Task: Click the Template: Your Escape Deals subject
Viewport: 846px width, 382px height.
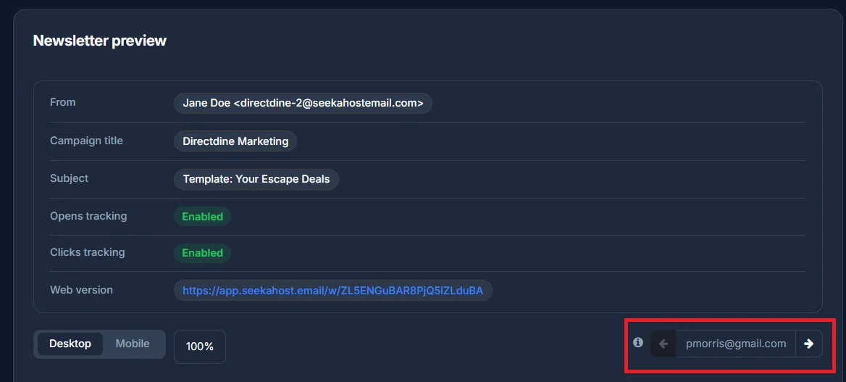Action: [x=256, y=179]
